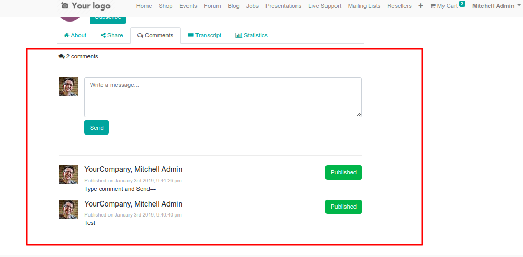Click the share icon on Share tab
Viewport: 523px width, 257px height.
103,35
